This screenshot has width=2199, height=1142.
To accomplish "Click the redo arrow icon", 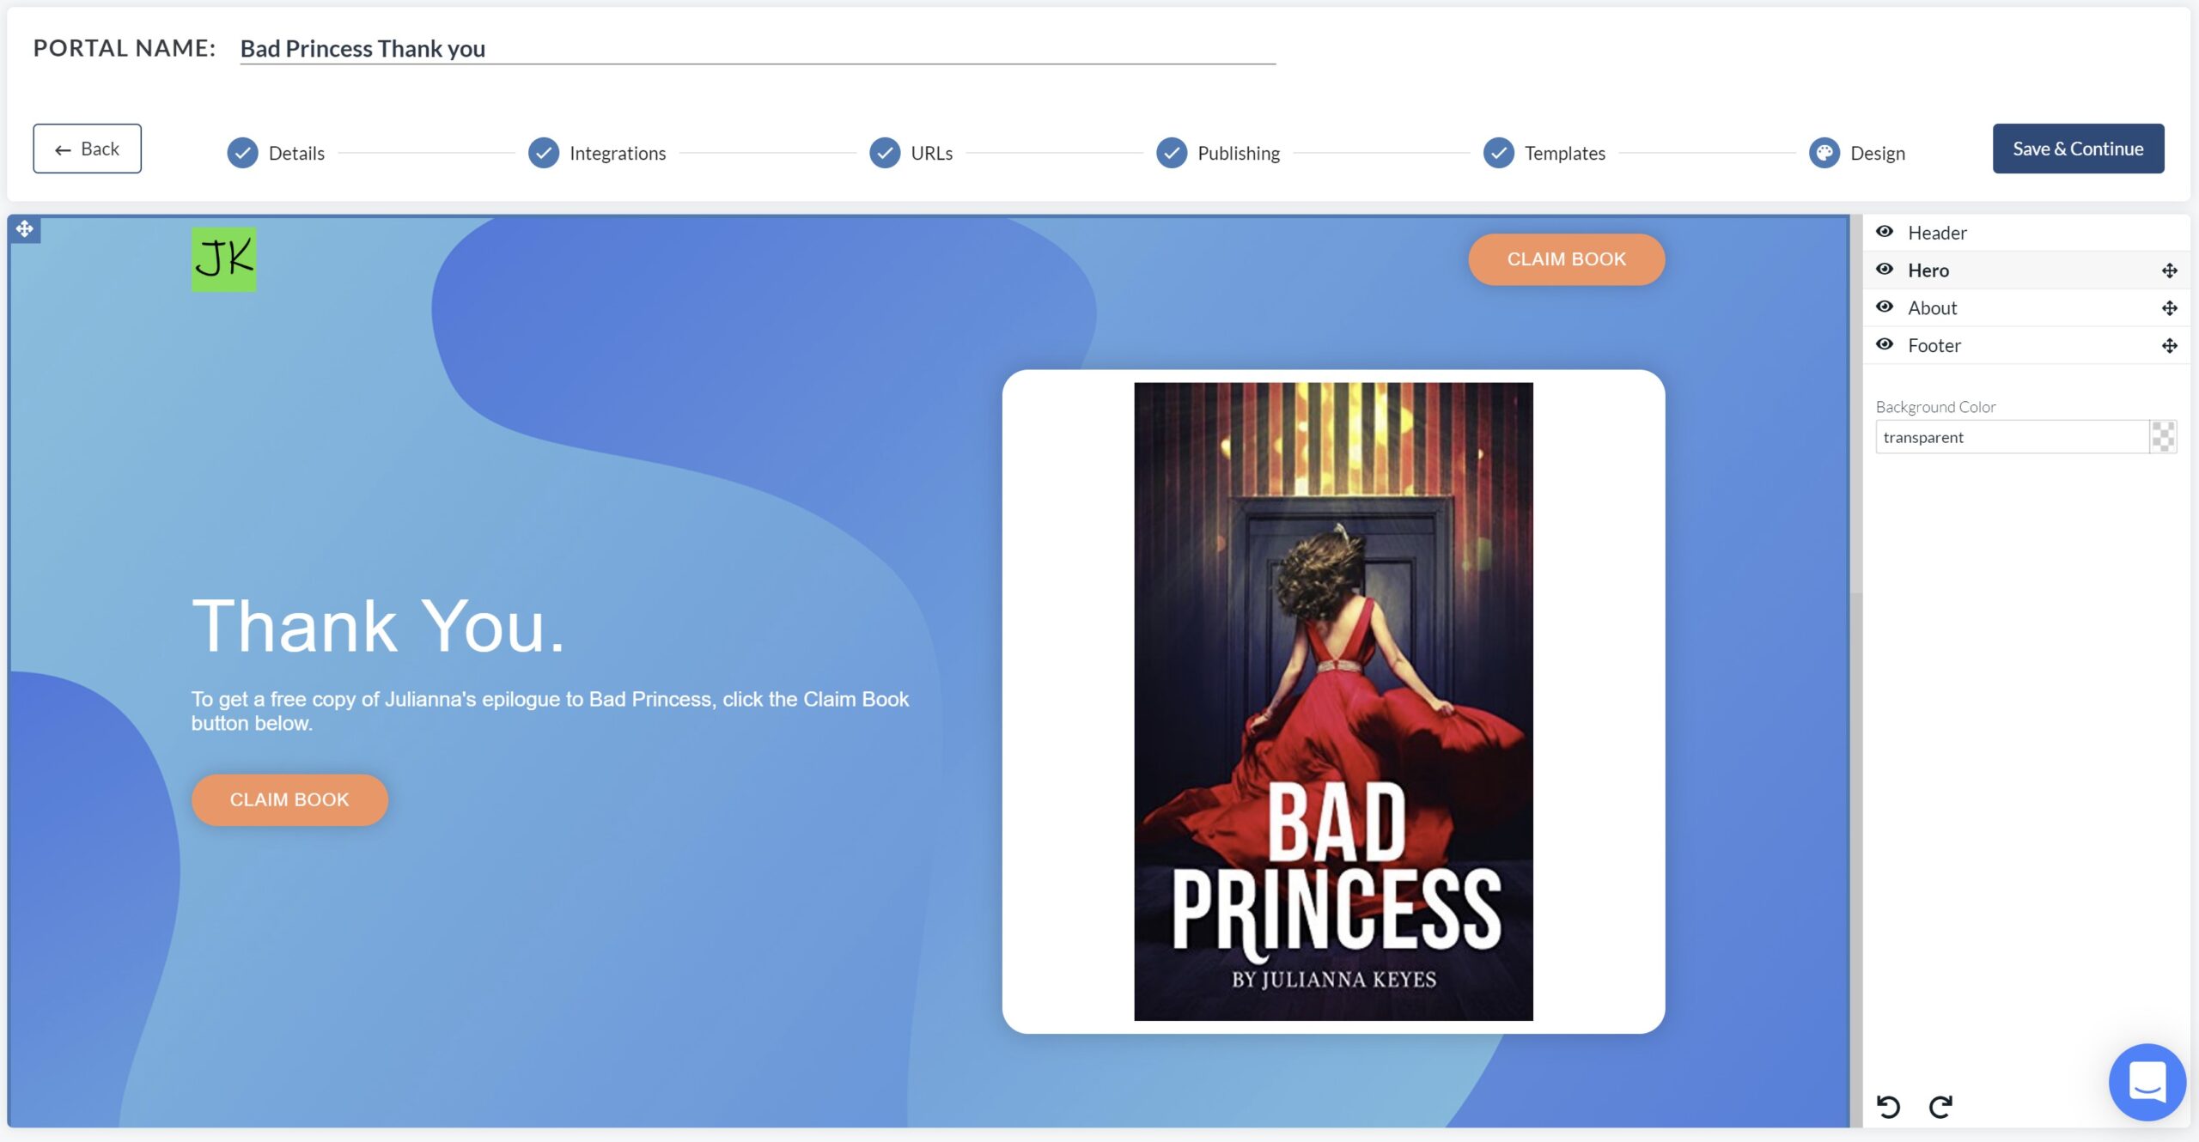I will click(1940, 1106).
